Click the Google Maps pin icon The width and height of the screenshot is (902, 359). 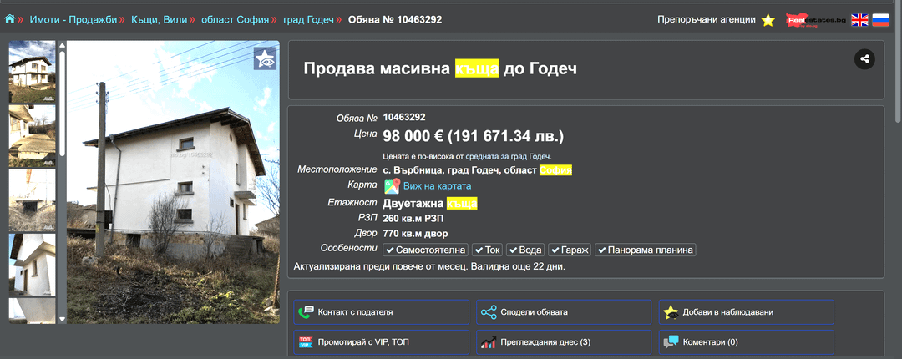click(x=392, y=186)
